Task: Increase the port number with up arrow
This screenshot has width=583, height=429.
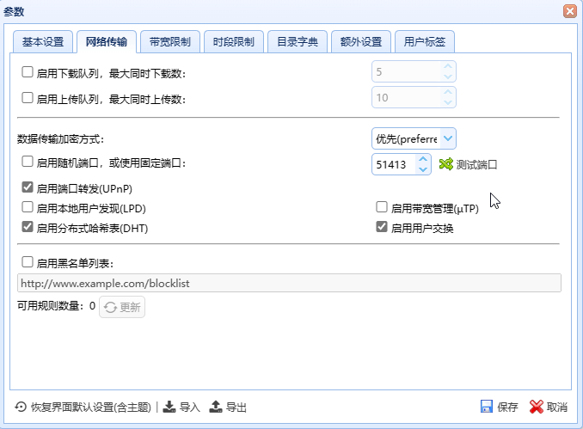Action: click(x=421, y=159)
